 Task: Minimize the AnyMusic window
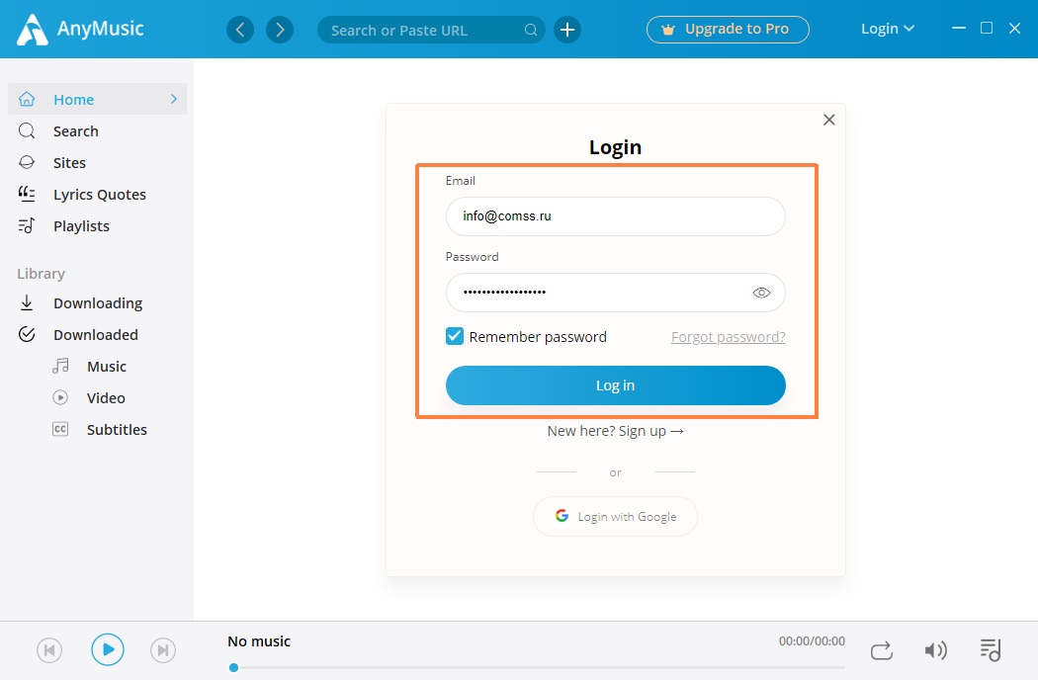[959, 28]
